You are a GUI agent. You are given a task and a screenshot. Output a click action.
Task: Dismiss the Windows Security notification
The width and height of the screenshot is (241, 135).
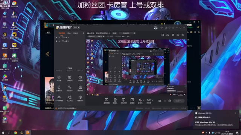(235, 113)
